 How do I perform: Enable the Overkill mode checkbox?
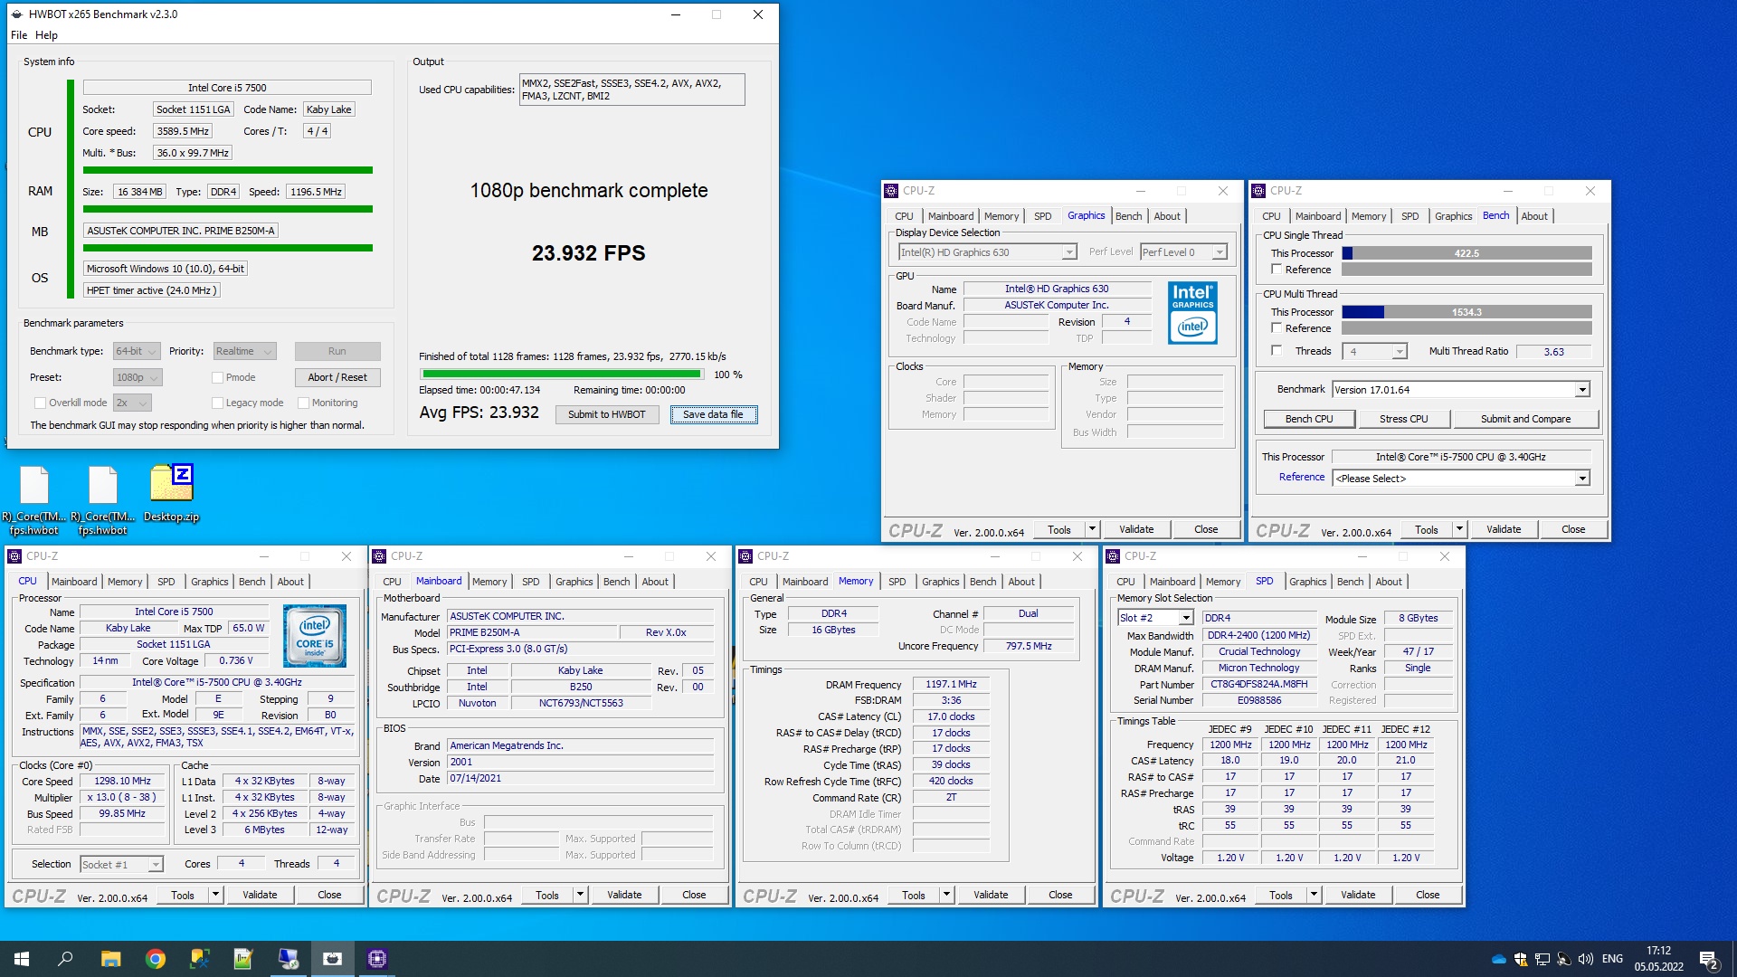pyautogui.click(x=40, y=403)
